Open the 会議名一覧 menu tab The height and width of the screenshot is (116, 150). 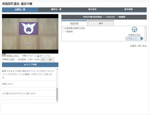tap(20, 9)
